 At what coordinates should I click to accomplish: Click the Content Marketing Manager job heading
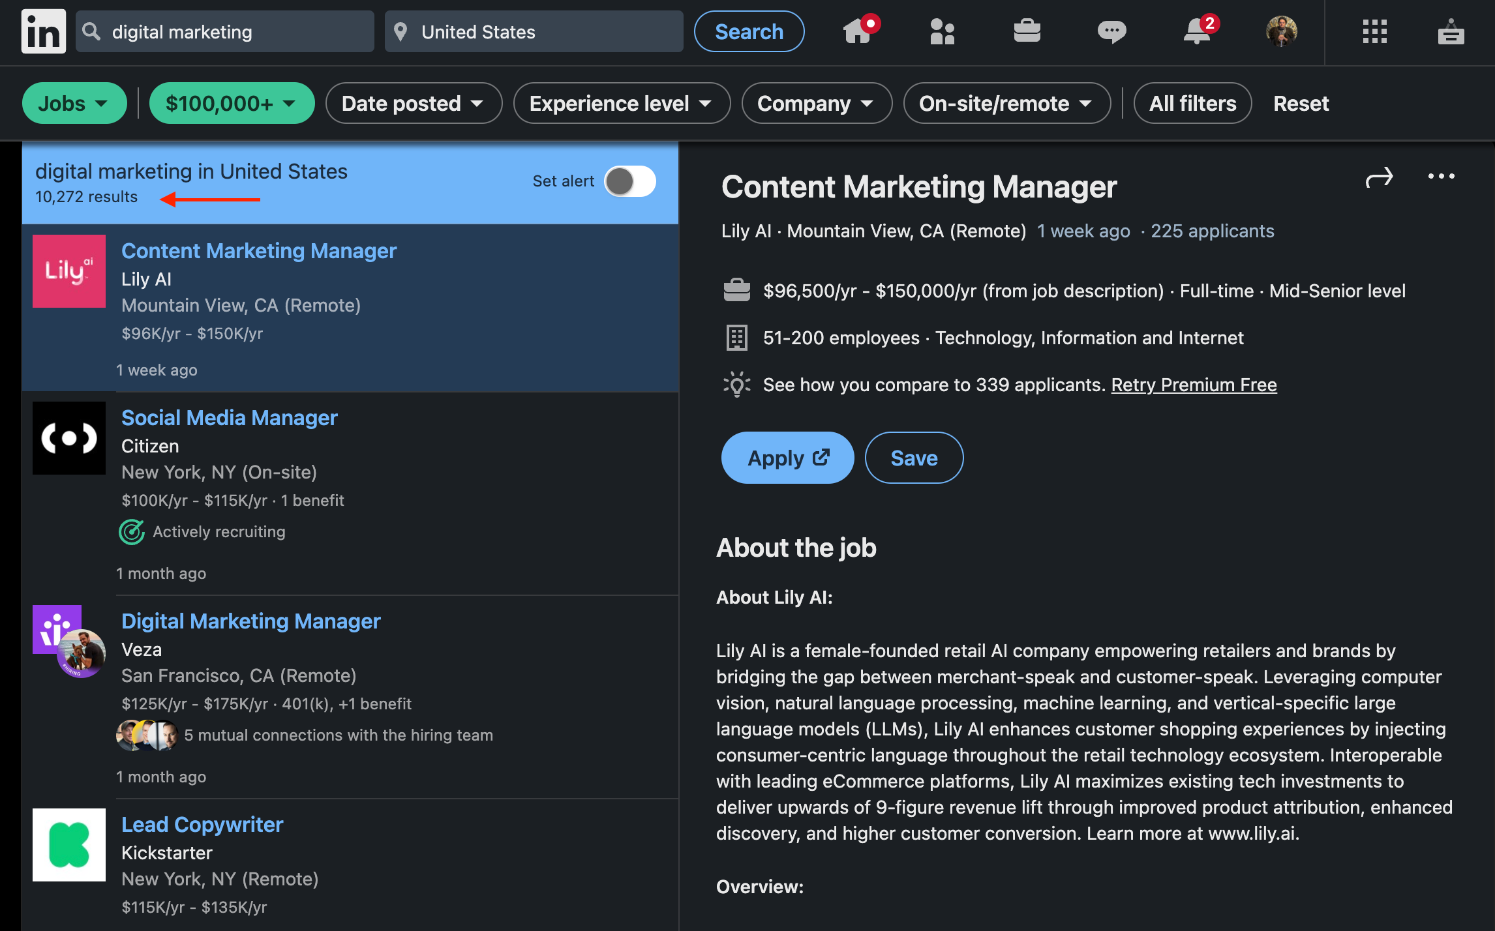pos(919,187)
